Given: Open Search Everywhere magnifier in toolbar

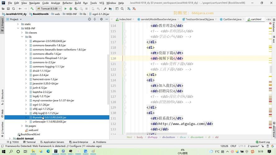Looking at the screenshot, I should [122, 9].
